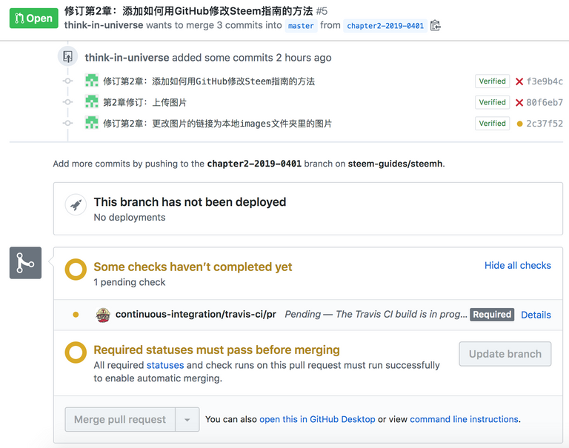Click the green Open status badge
This screenshot has width=569, height=448.
[x=34, y=18]
